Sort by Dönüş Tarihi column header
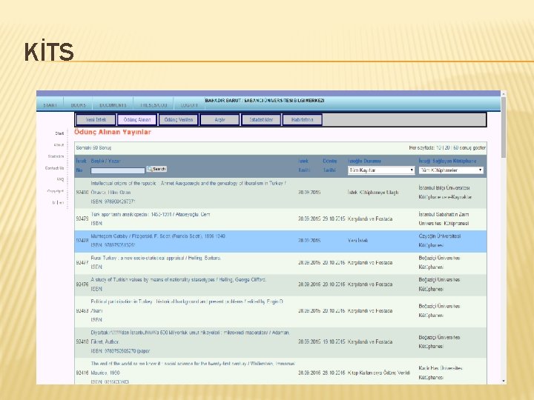The width and height of the screenshot is (534, 400). pos(329,165)
